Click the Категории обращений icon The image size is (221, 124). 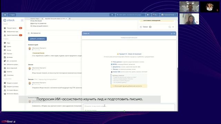click(5, 90)
